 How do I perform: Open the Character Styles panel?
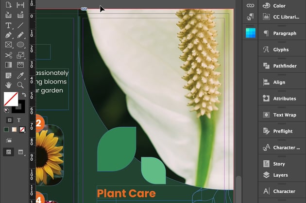[282, 148]
